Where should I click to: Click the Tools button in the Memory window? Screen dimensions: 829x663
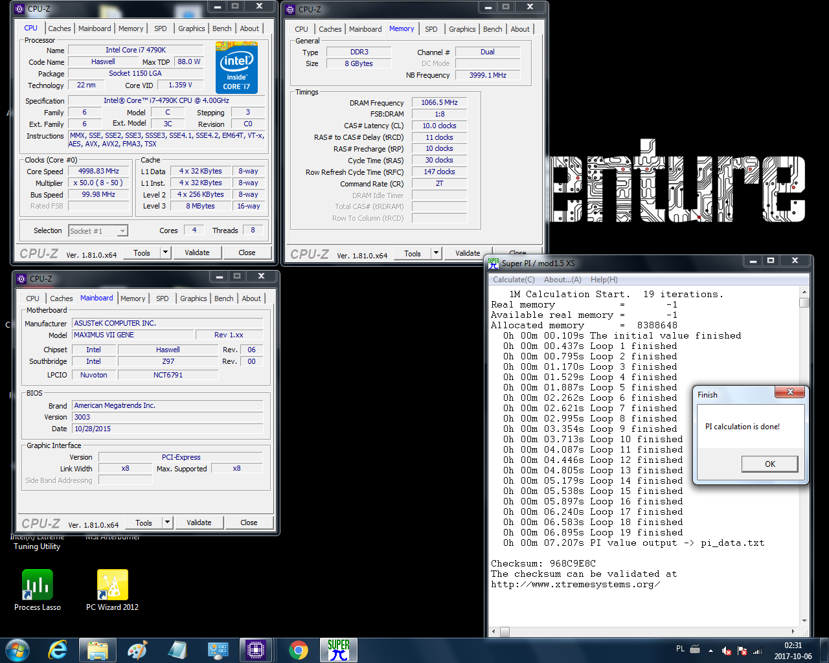[413, 253]
